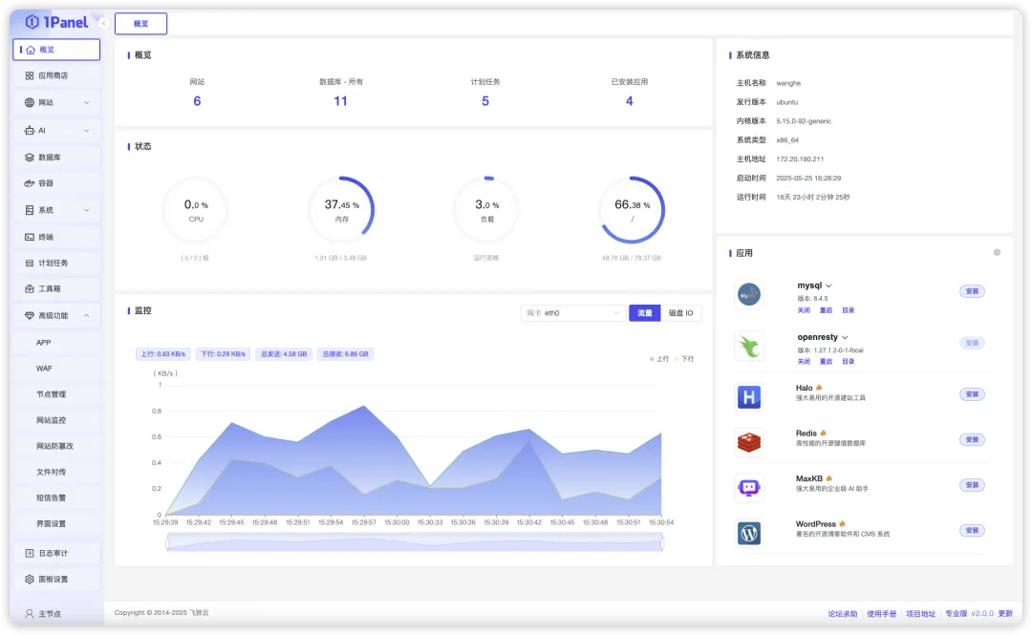This screenshot has height=635, width=1032.
Task: Collapse the sidebar with the arrow button
Action: click(103, 23)
